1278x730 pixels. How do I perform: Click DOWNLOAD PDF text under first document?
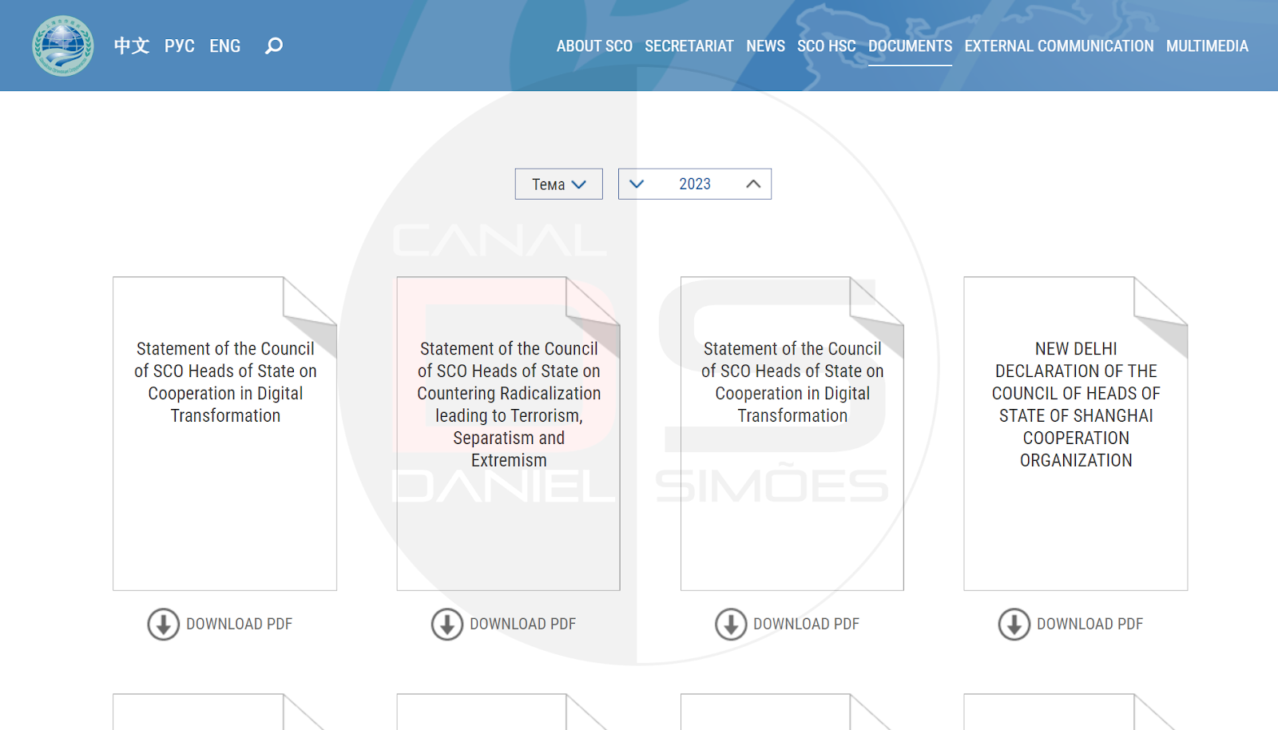(240, 625)
